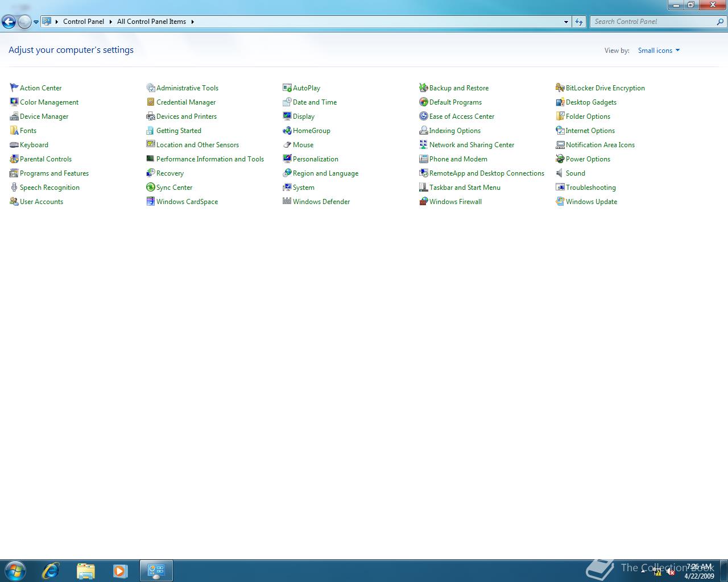Click the Credential Manager icon
Viewport: 728px width, 582px height.
[x=151, y=102]
